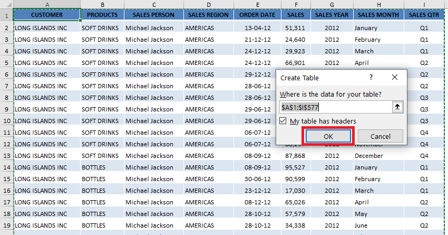Click the table data range input field
Image resolution: width=448 pixels, height=235 pixels.
pos(336,107)
